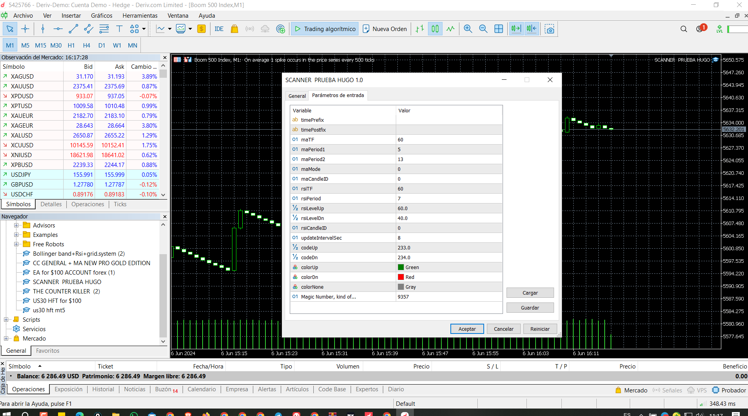The image size is (748, 416).
Task: Select the trendline drawing tool
Action: (x=73, y=29)
